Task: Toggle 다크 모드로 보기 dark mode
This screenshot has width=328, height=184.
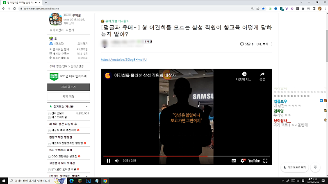Action: coord(295,167)
